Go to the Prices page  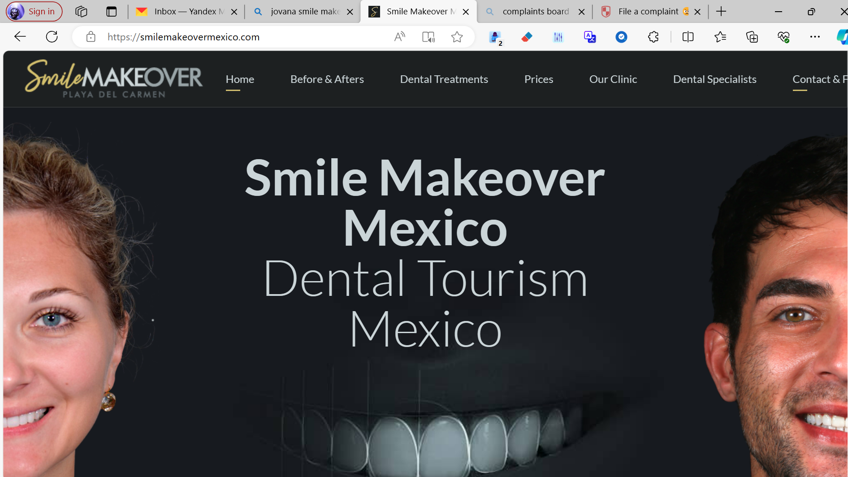tap(539, 79)
